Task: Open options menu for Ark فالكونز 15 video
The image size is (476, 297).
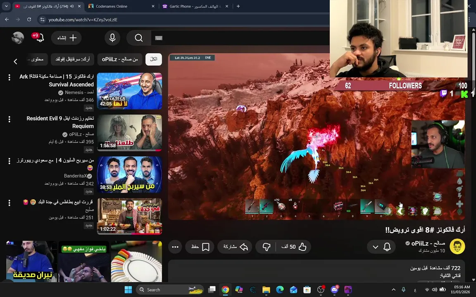Action: [x=10, y=77]
